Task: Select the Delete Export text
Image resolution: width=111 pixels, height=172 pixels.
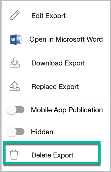Action: coord(52,155)
